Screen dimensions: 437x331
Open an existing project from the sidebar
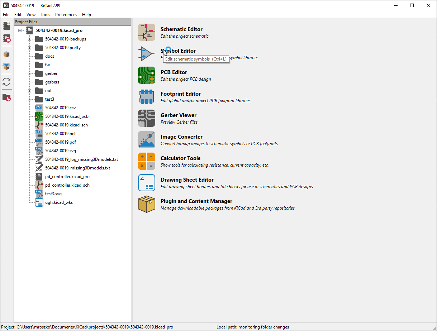point(7,39)
